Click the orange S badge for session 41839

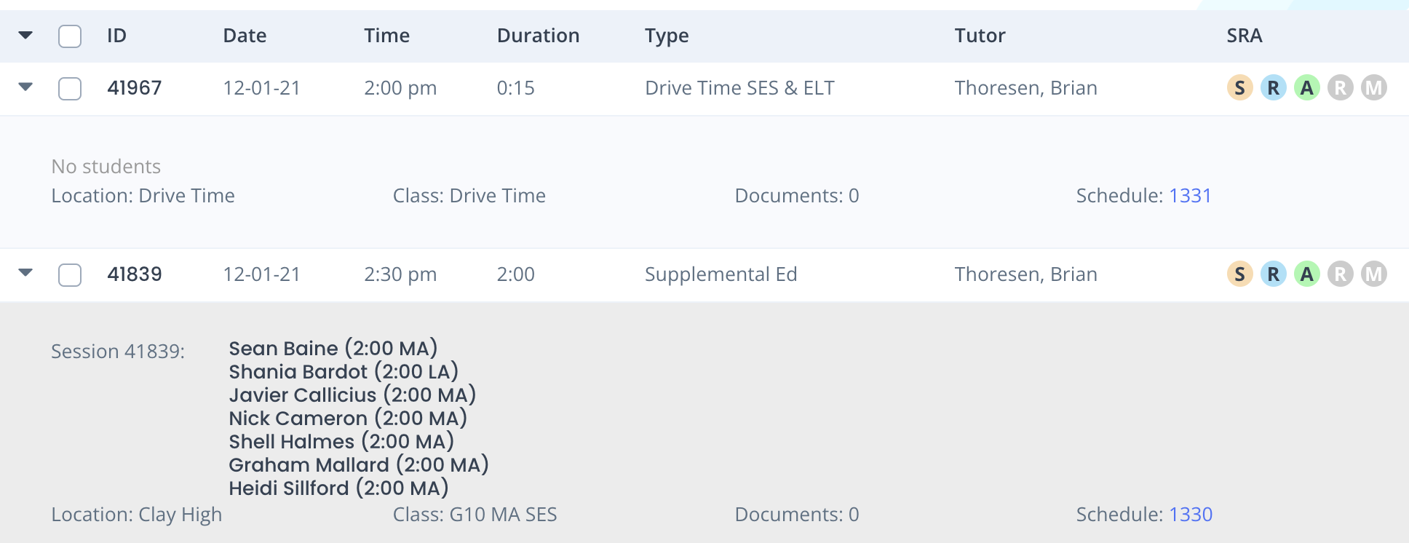(x=1239, y=274)
